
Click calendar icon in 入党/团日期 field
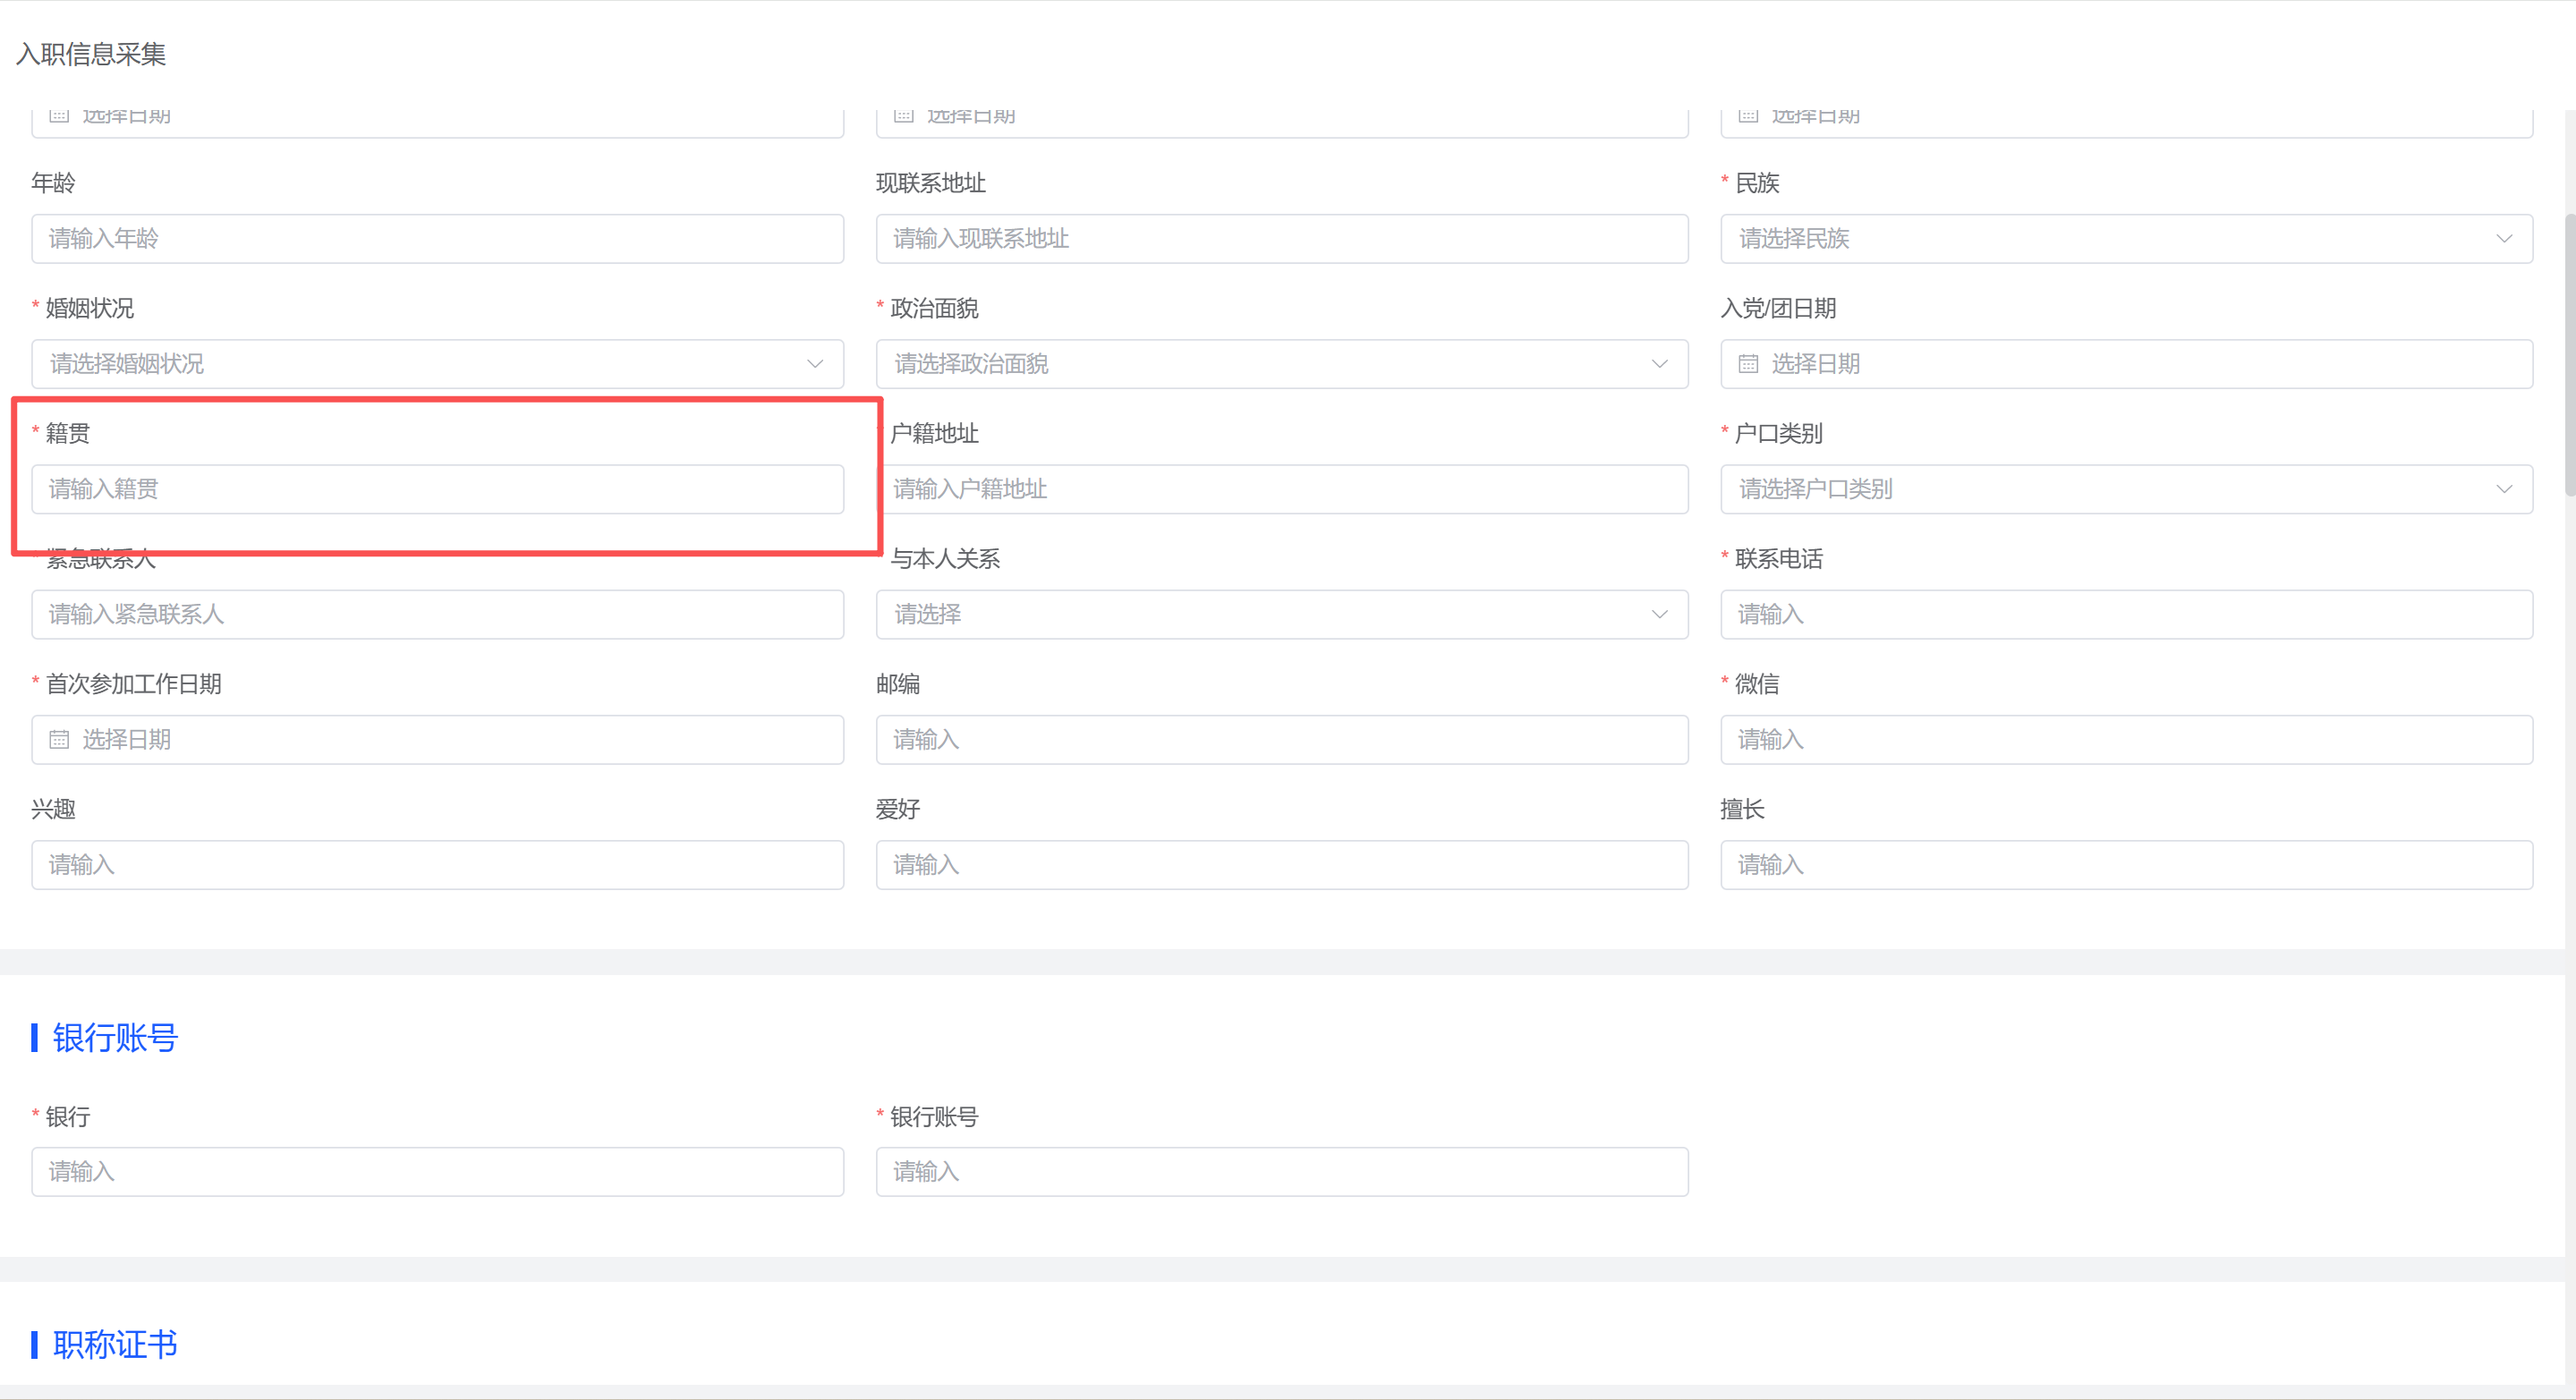[x=1748, y=364]
